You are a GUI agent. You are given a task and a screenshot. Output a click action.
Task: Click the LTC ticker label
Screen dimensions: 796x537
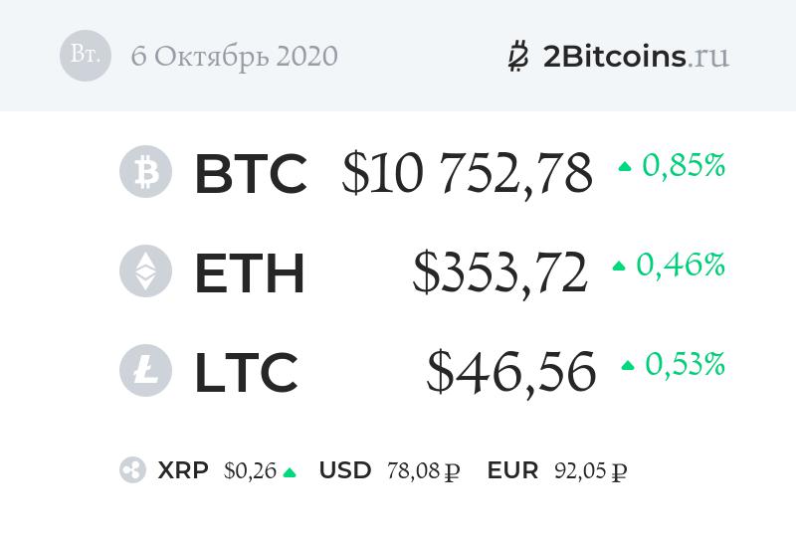246,371
